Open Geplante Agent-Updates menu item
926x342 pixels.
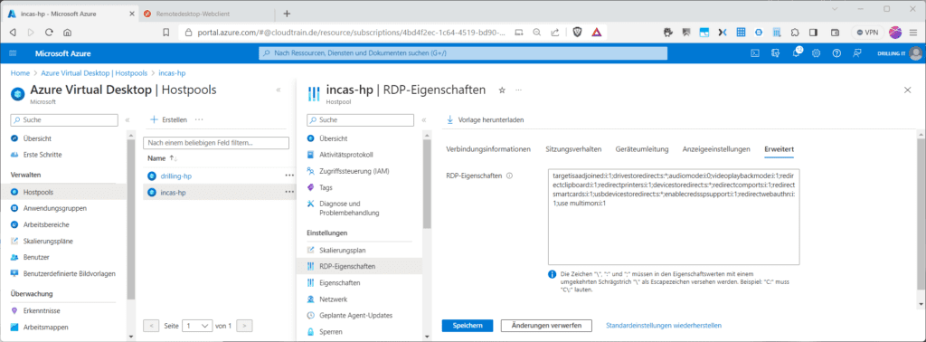pyautogui.click(x=355, y=316)
